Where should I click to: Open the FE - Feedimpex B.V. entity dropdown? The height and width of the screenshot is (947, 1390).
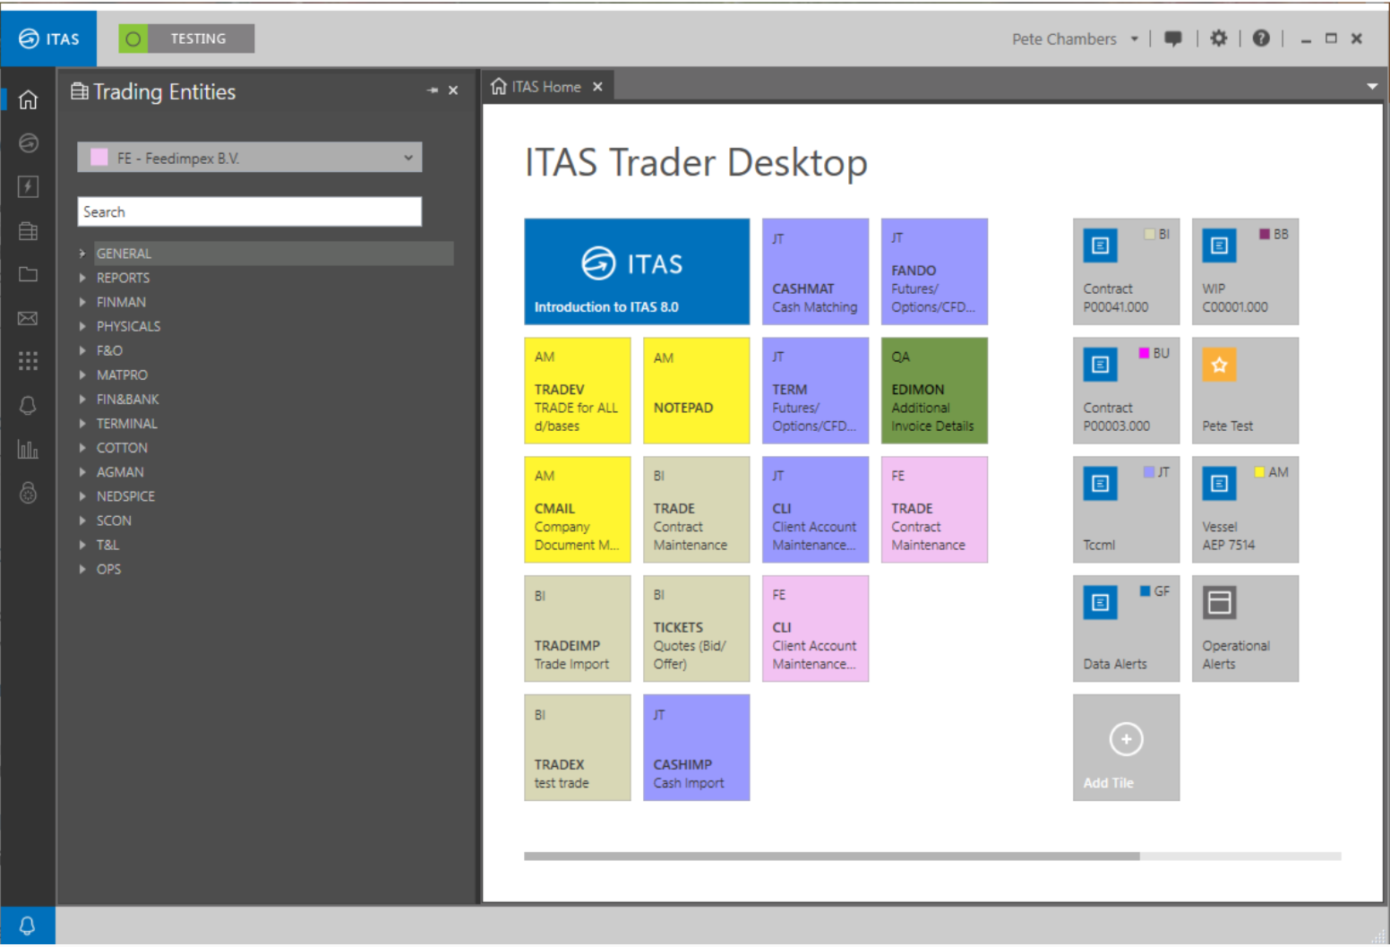249,158
